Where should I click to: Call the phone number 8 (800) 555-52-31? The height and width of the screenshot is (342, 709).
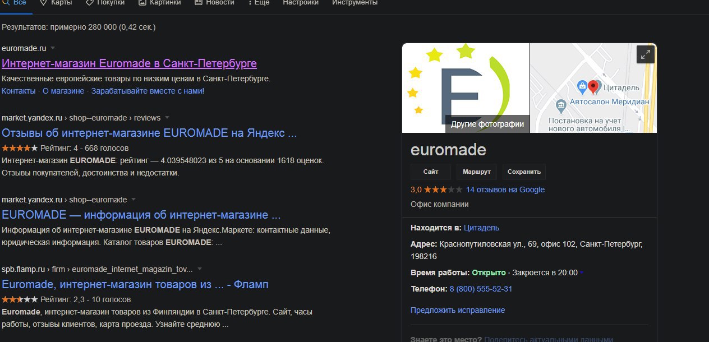(481, 289)
